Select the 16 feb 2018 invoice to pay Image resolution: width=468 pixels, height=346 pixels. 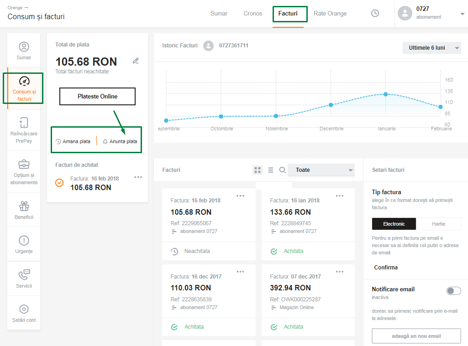[59, 183]
